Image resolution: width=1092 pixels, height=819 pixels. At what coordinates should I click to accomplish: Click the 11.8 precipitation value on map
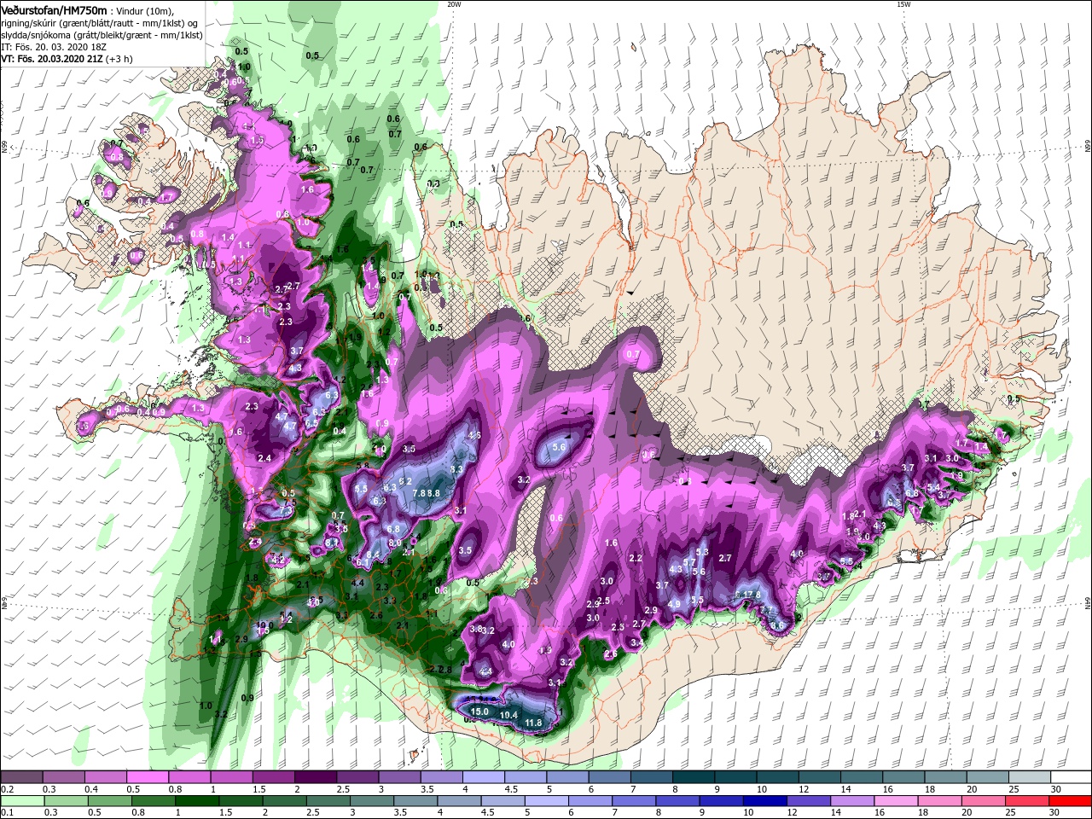533,723
